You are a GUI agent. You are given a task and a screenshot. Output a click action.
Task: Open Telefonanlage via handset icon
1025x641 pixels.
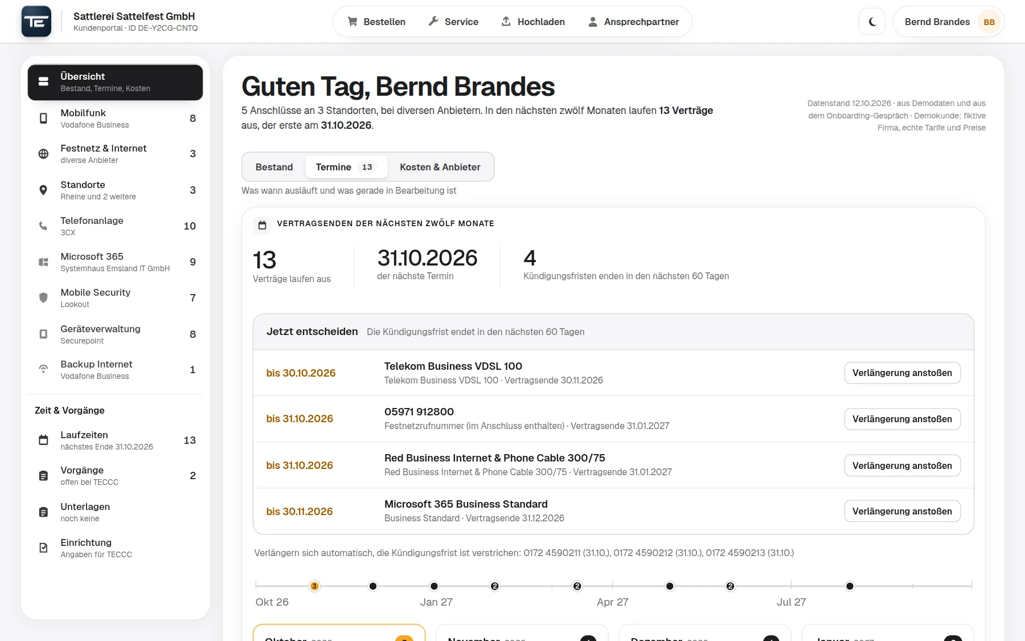point(43,226)
